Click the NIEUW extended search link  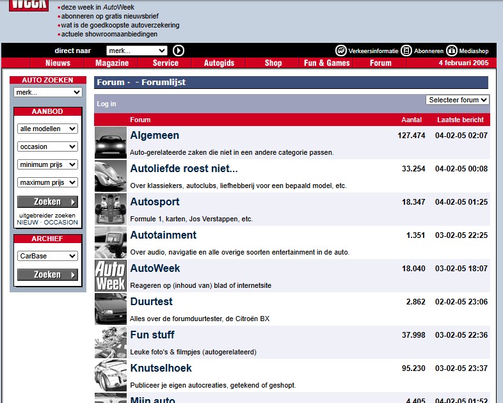pos(28,223)
